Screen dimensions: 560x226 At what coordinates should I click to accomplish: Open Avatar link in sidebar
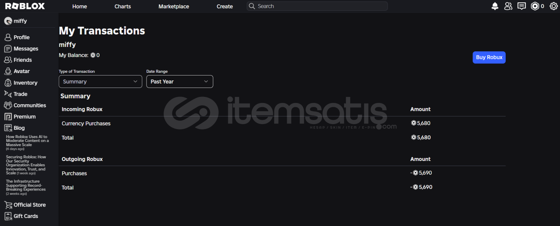click(21, 71)
